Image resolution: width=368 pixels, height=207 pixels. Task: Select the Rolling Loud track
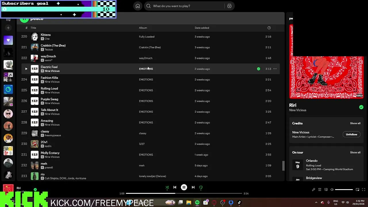tap(150, 90)
